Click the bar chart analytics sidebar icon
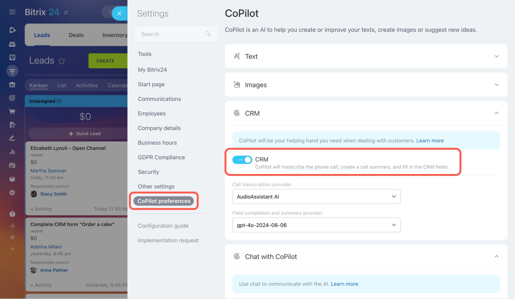 point(12,152)
